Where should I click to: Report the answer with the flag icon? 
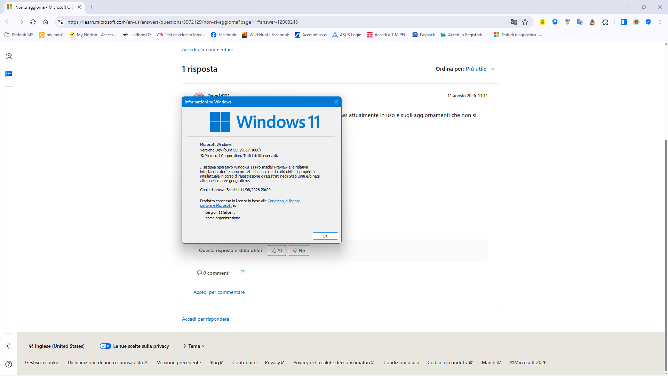242,273
